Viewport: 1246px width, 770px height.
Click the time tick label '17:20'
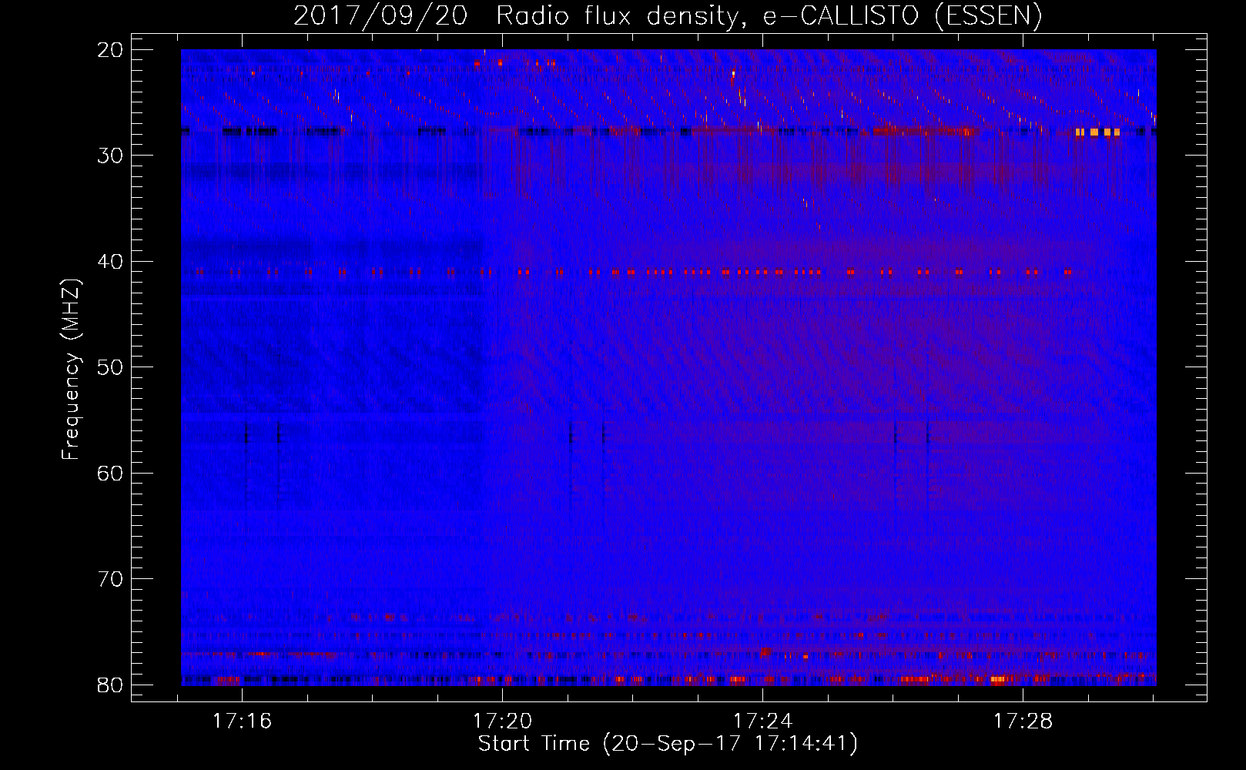(x=503, y=721)
